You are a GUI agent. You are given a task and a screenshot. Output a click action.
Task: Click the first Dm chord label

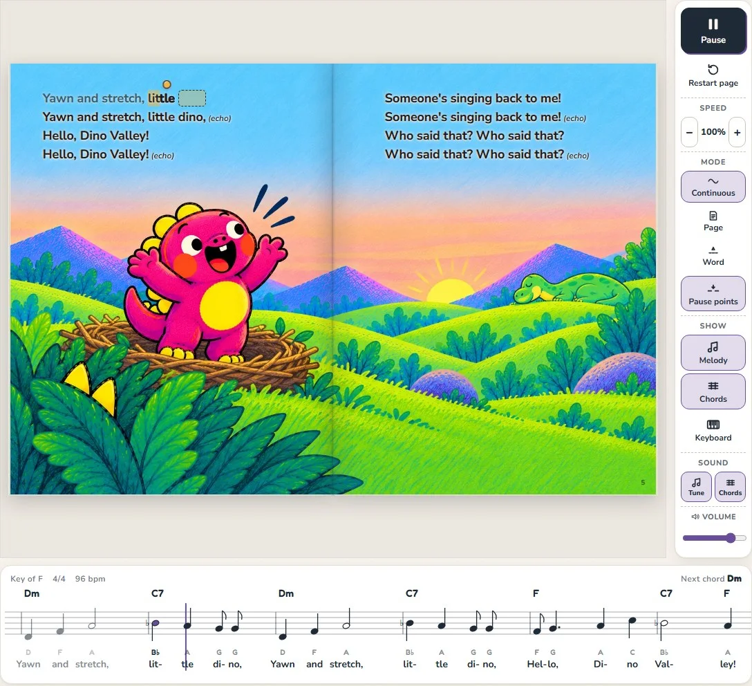(32, 593)
